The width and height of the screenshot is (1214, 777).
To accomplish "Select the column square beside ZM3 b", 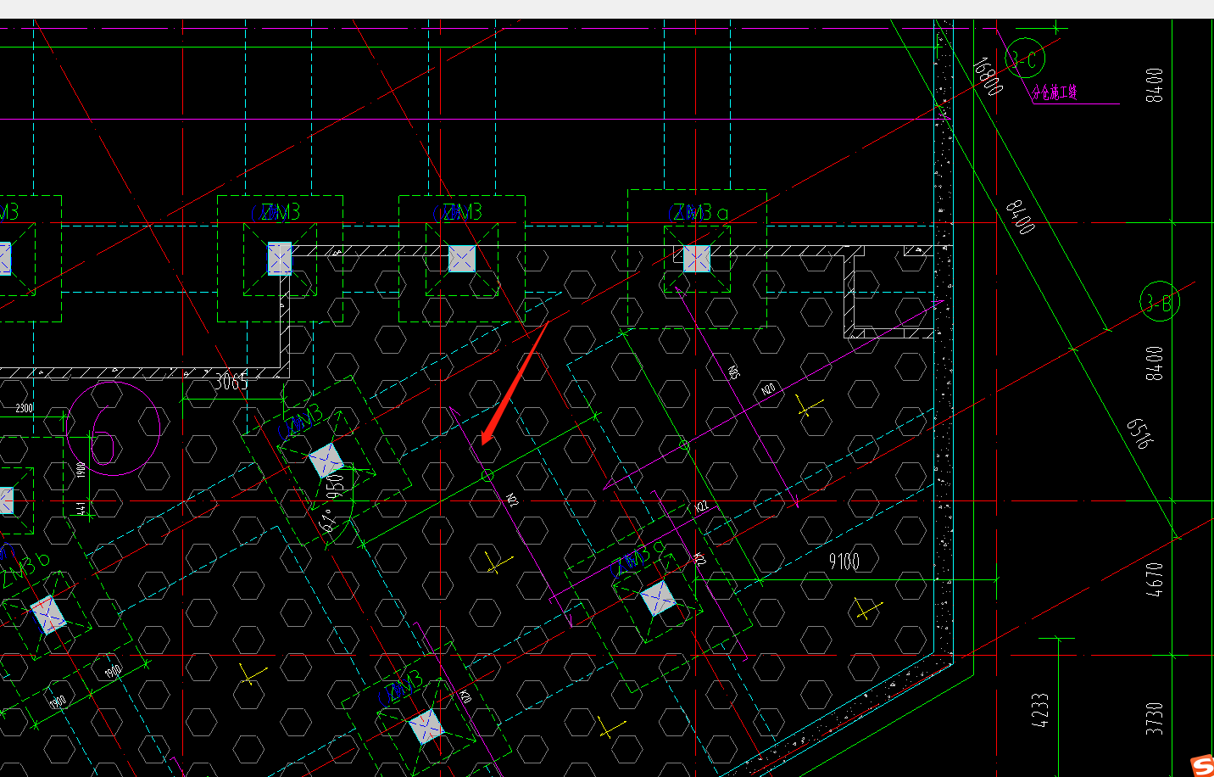I will click(47, 614).
